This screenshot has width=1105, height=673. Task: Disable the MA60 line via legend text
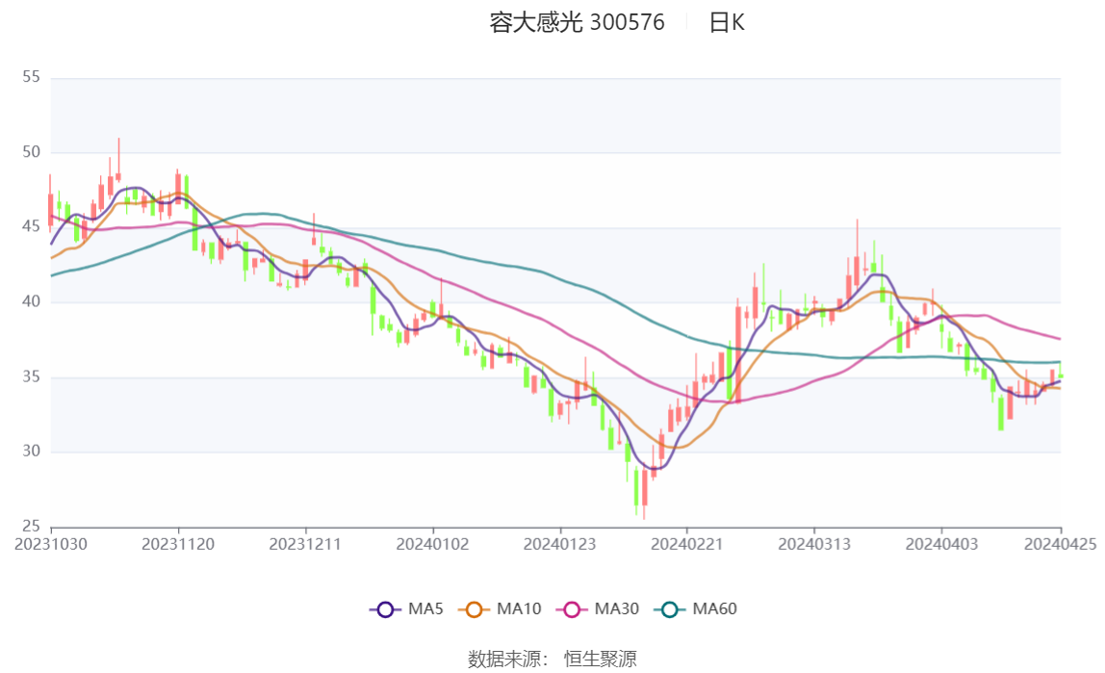tap(715, 609)
